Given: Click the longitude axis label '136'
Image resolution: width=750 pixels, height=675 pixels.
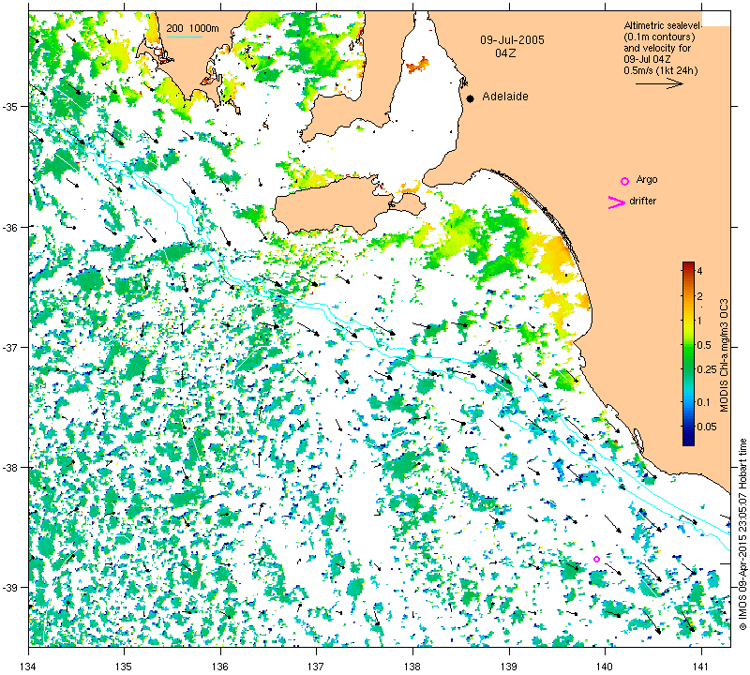Looking at the screenshot, I should click(x=220, y=666).
